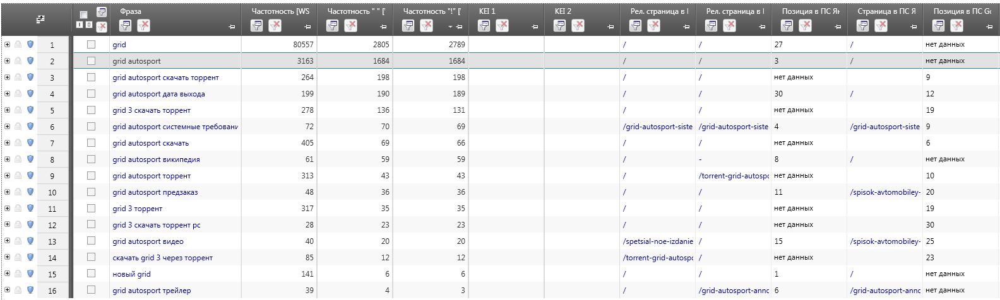Viewport: 1000px width, 300px height.
Task: Toggle the select-all checkbox in header
Action: pos(83,14)
